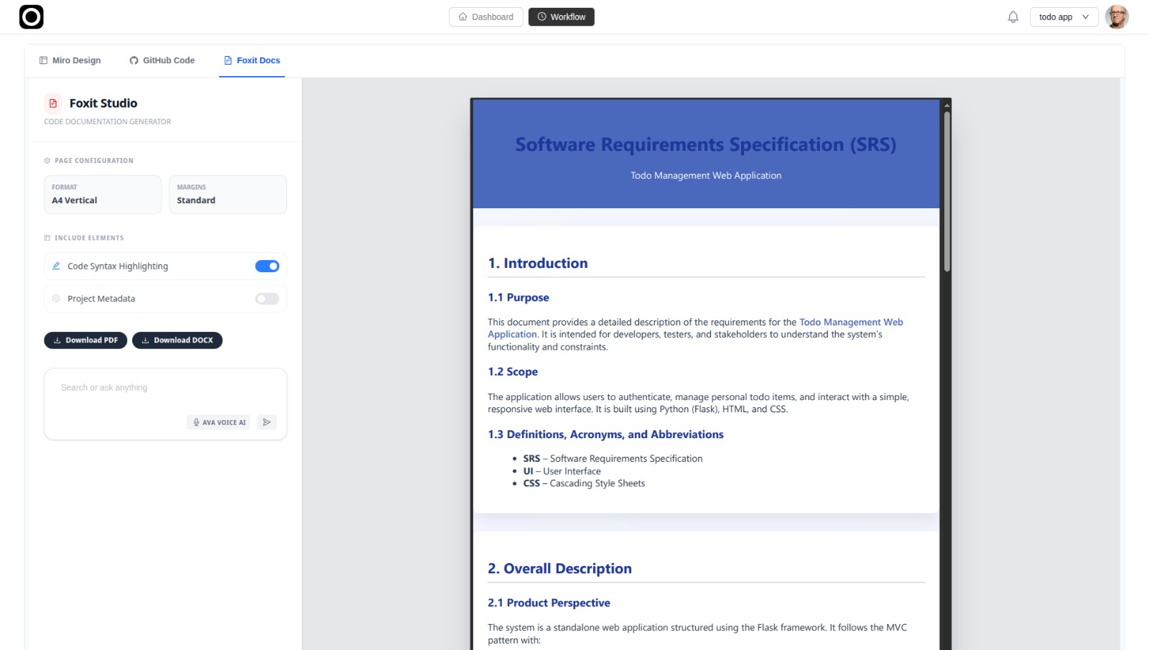The image size is (1149, 650).
Task: Click the gear icon next to Project Metadata
Action: (x=56, y=299)
